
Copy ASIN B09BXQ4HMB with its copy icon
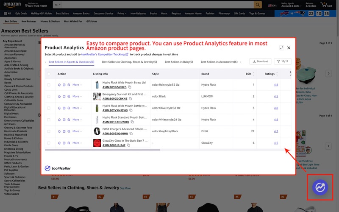tap(131, 134)
